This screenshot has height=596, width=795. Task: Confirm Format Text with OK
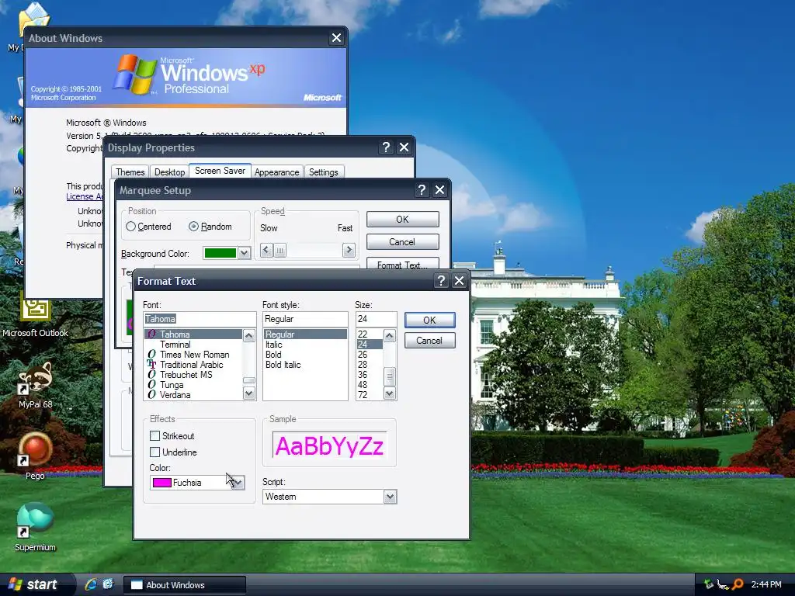pyautogui.click(x=429, y=320)
